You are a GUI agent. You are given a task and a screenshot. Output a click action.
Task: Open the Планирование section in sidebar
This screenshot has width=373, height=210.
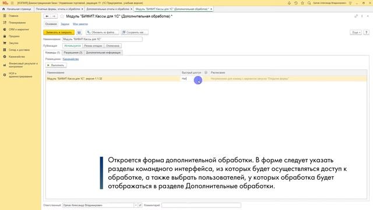[17, 23]
